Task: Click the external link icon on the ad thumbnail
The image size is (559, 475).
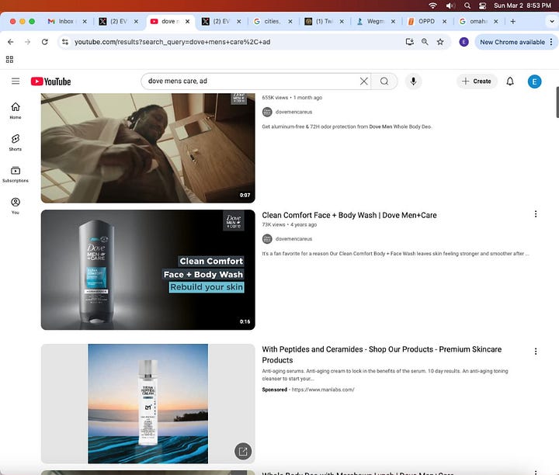Action: [x=243, y=452]
